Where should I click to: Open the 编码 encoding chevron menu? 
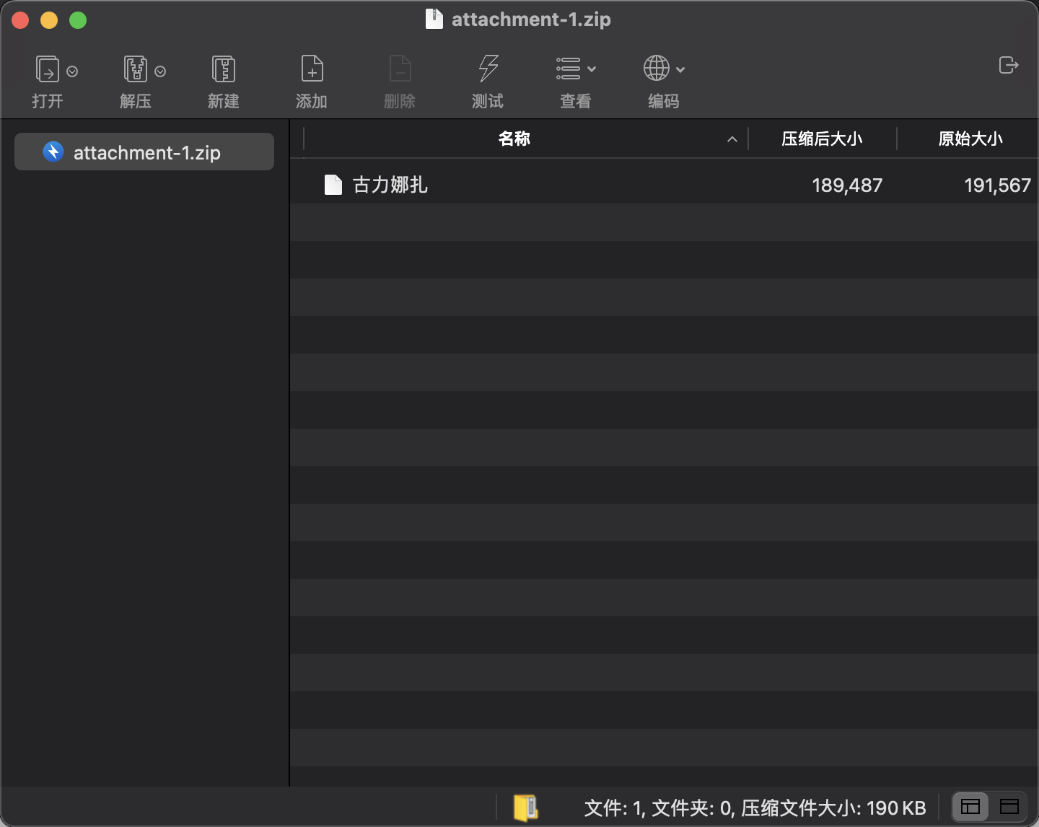(680, 70)
